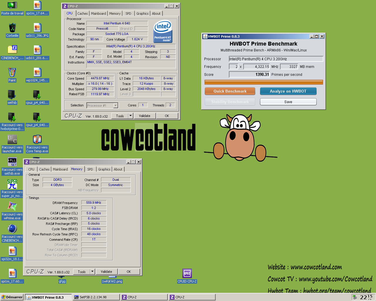This screenshot has width=376, height=301.
Task: Switch to Caches tab in upper CPU-Z
Action: pos(83,14)
